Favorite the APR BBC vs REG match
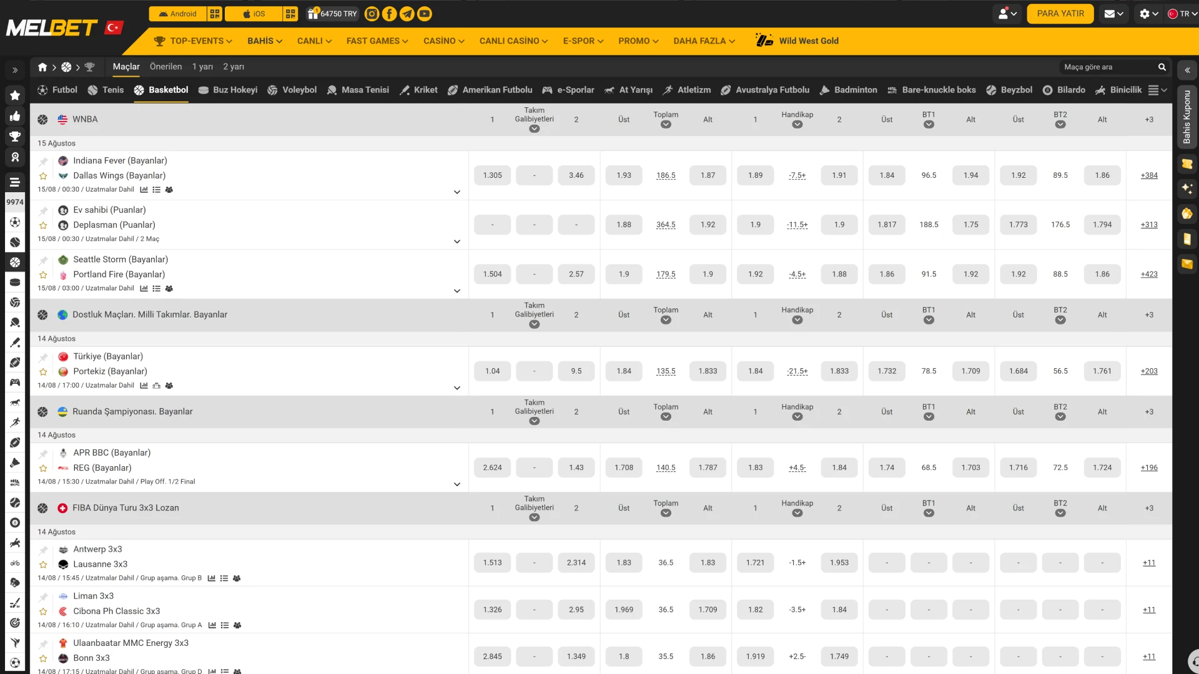 pyautogui.click(x=43, y=468)
